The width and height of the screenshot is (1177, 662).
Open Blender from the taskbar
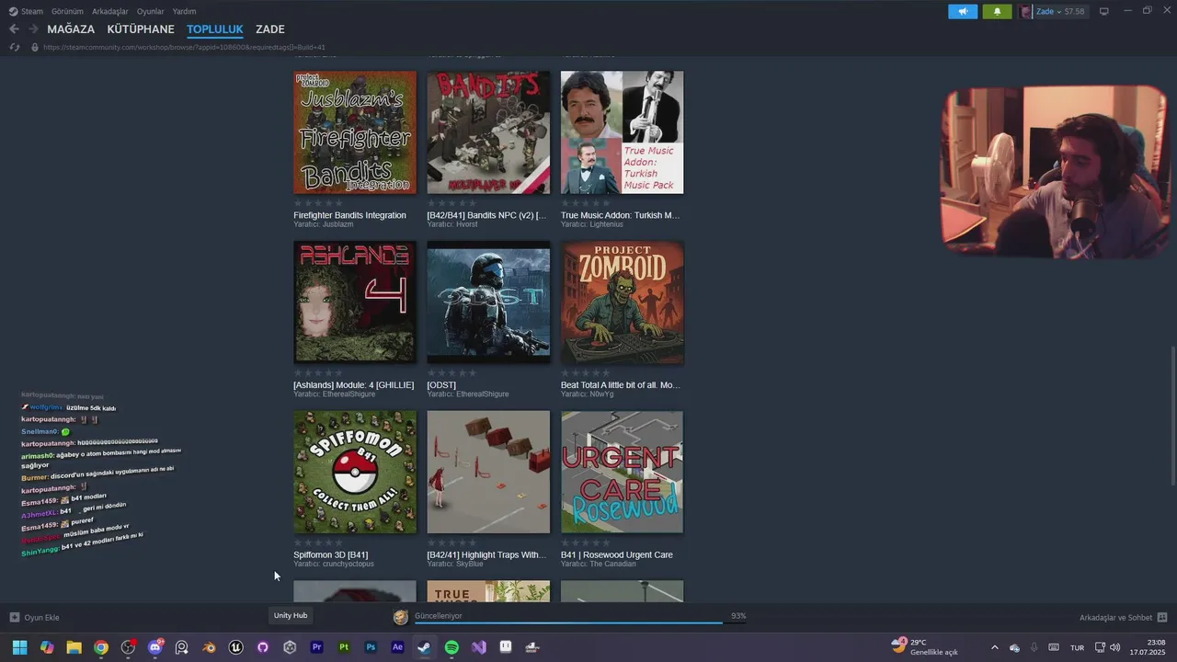point(209,647)
